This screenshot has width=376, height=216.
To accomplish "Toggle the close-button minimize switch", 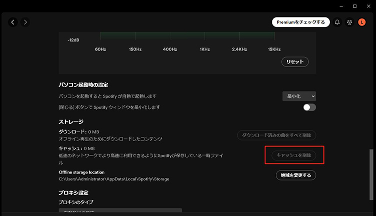I will (x=309, y=107).
